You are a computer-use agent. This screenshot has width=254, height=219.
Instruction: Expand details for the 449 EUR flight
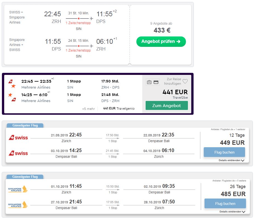(231, 160)
